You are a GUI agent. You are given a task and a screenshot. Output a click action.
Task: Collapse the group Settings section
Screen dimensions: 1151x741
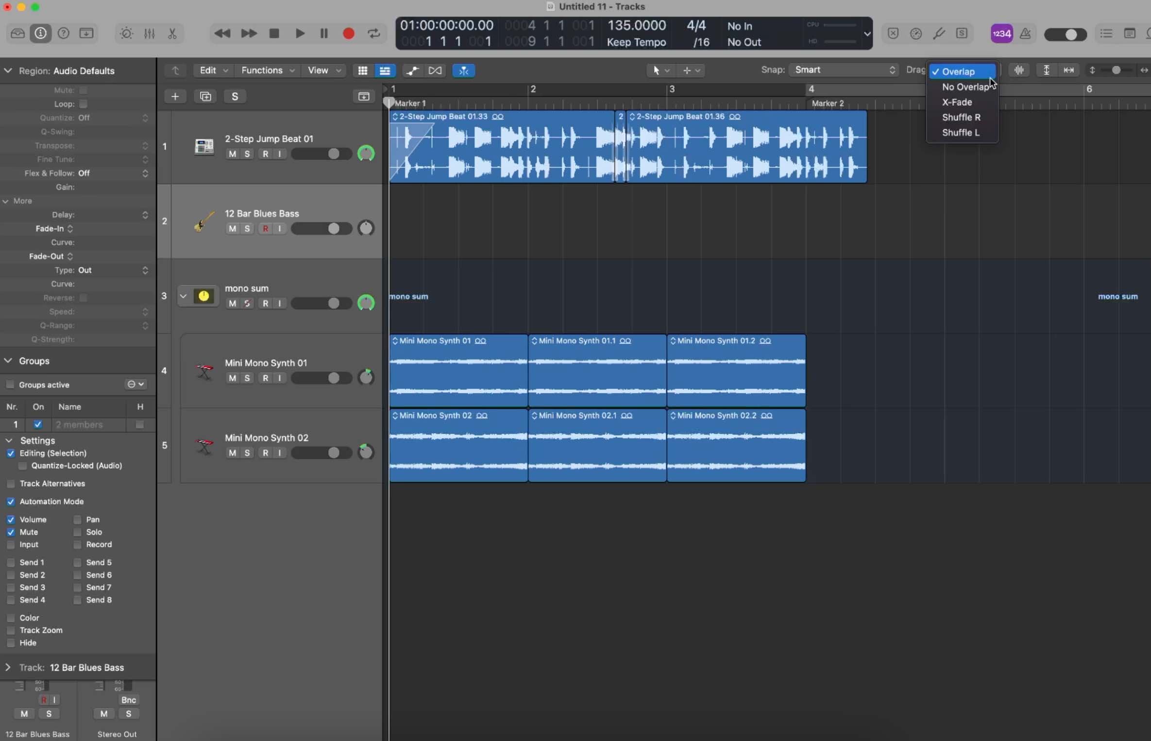pos(9,440)
